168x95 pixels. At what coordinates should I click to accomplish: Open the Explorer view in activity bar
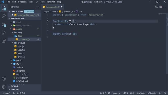click(x=4, y=8)
